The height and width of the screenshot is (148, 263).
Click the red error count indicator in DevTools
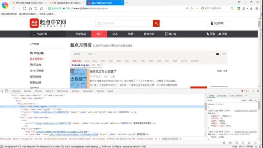243,91
